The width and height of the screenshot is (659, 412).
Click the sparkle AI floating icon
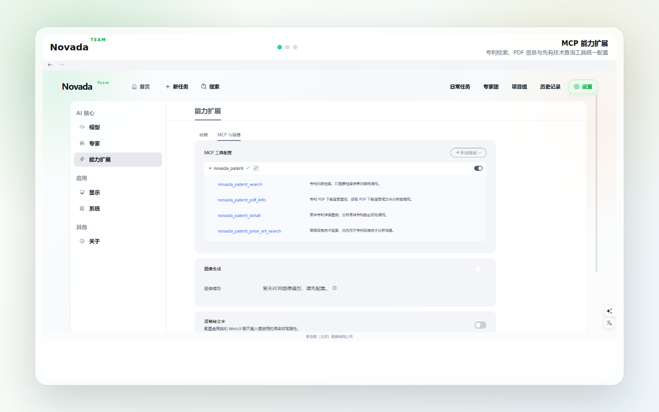[609, 311]
